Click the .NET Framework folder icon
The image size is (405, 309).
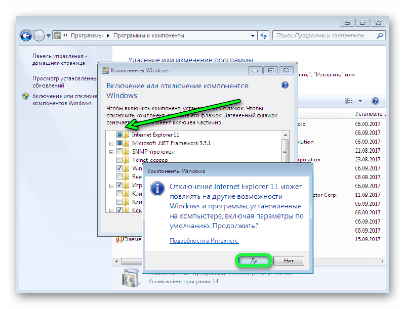(126, 143)
